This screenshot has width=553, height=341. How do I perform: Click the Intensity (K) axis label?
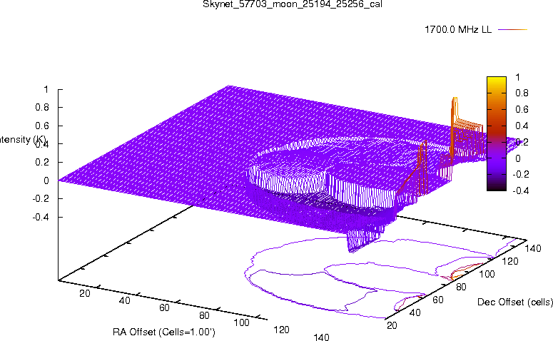coord(21,140)
